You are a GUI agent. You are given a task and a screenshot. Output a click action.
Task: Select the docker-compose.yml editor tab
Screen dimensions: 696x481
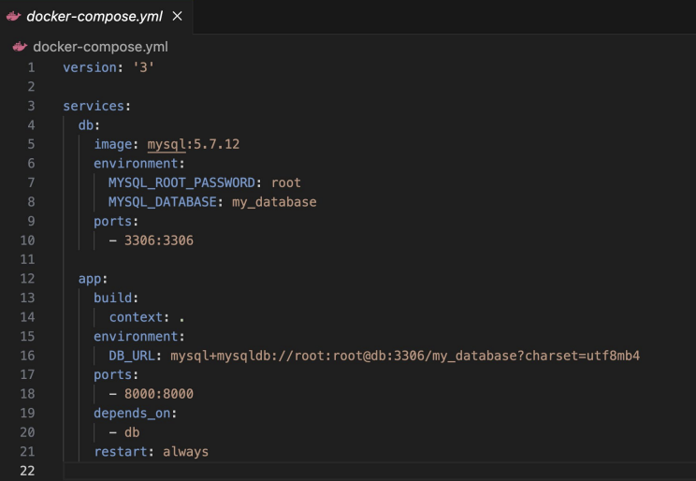[x=95, y=17]
